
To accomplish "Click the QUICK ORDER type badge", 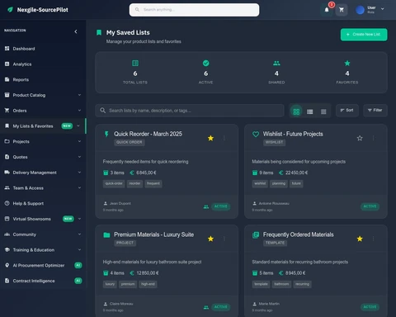I will click(x=130, y=142).
